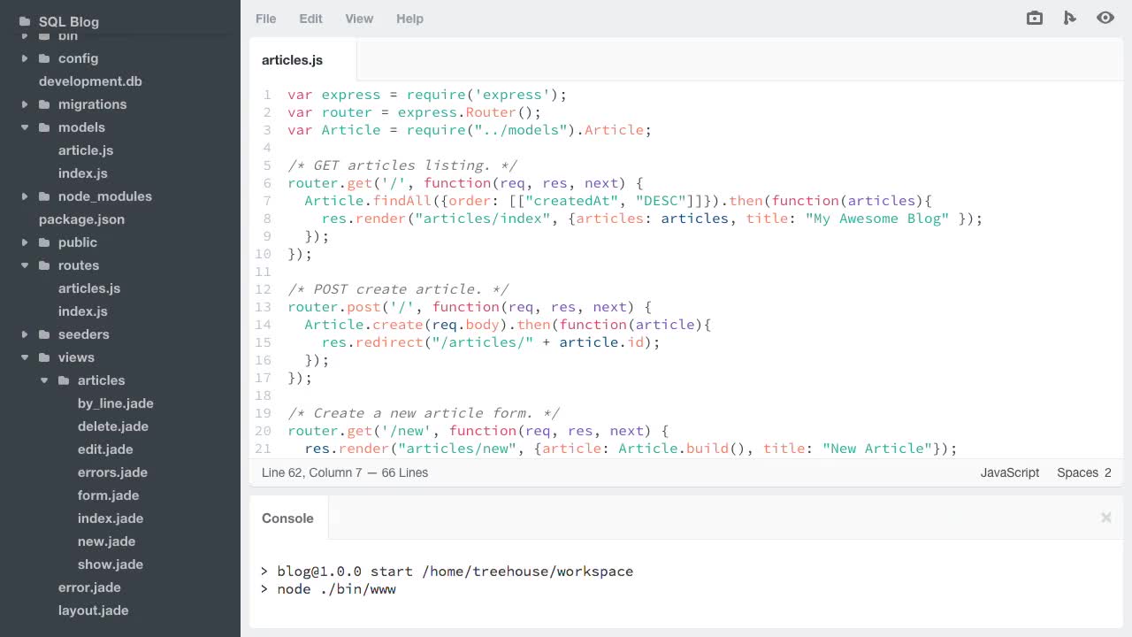
Task: Click the folder icon beside seeders
Action: [x=45, y=334]
